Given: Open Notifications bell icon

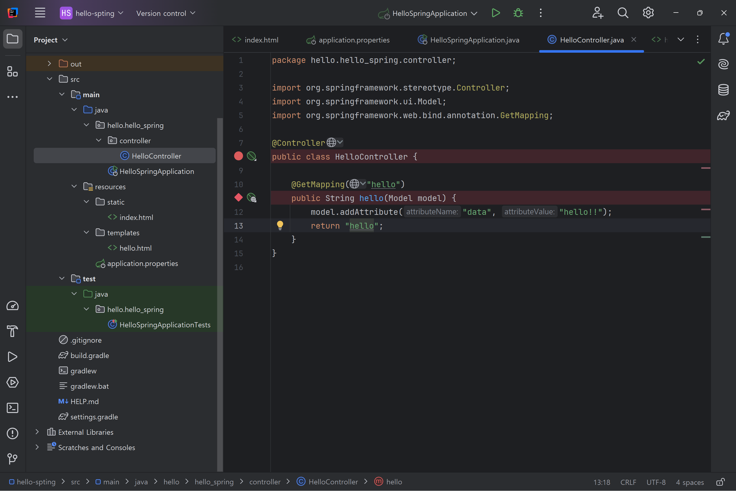Looking at the screenshot, I should (x=723, y=39).
